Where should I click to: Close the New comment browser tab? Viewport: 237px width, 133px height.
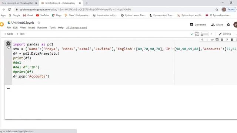pos(36,3)
